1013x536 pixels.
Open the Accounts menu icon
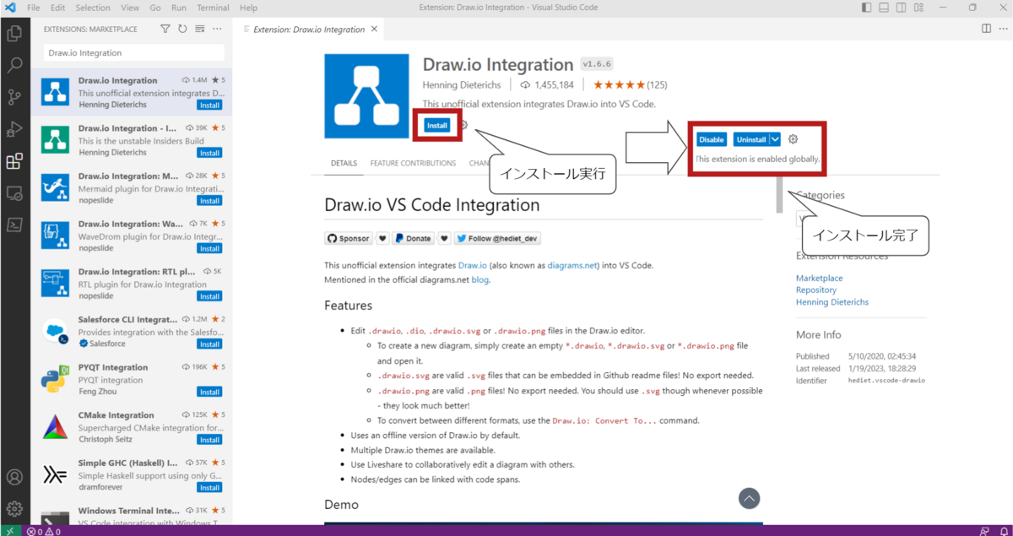(14, 478)
